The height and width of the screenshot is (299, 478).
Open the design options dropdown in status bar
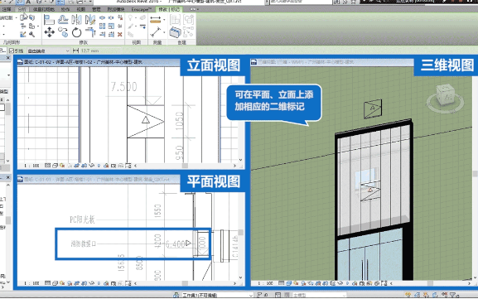(x=319, y=295)
